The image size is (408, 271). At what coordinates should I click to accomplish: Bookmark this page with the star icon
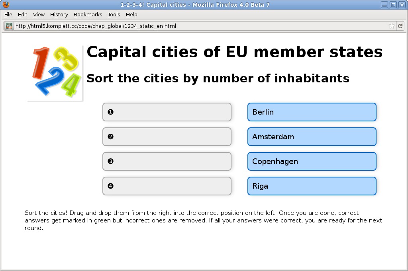tap(392, 26)
